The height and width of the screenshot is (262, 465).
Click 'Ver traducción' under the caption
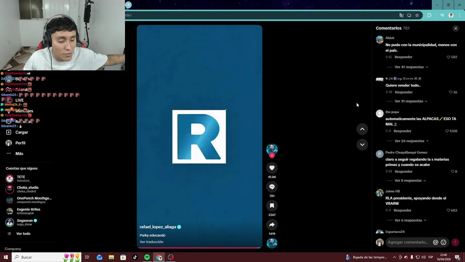(x=151, y=242)
